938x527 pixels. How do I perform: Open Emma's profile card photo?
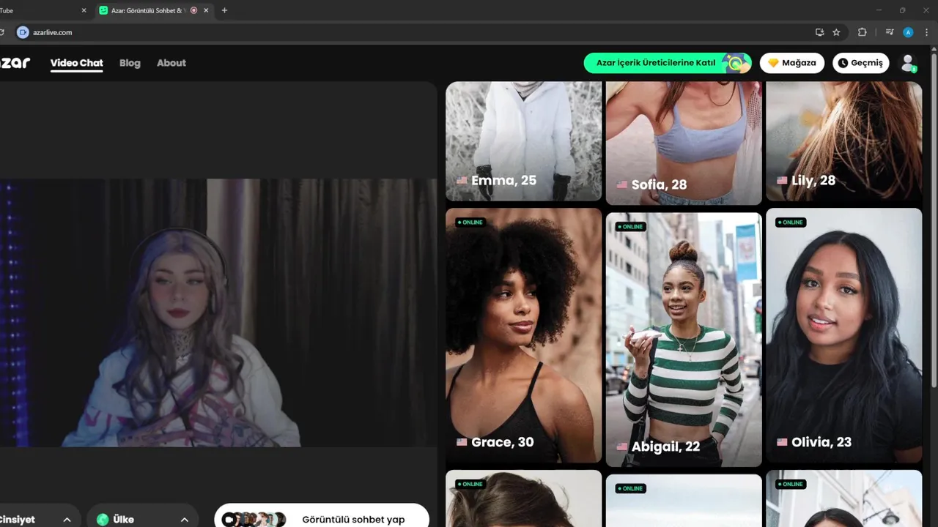tap(523, 141)
